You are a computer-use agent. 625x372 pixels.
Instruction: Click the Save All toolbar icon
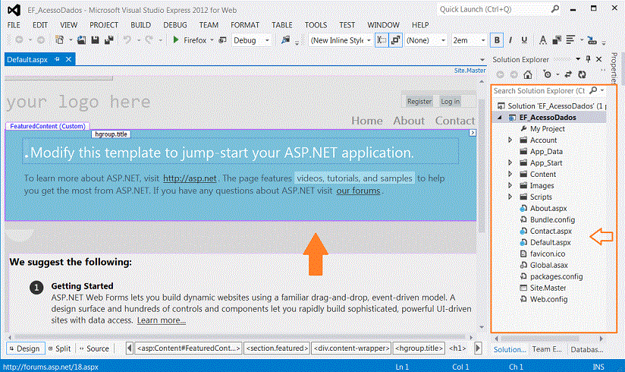[x=108, y=40]
